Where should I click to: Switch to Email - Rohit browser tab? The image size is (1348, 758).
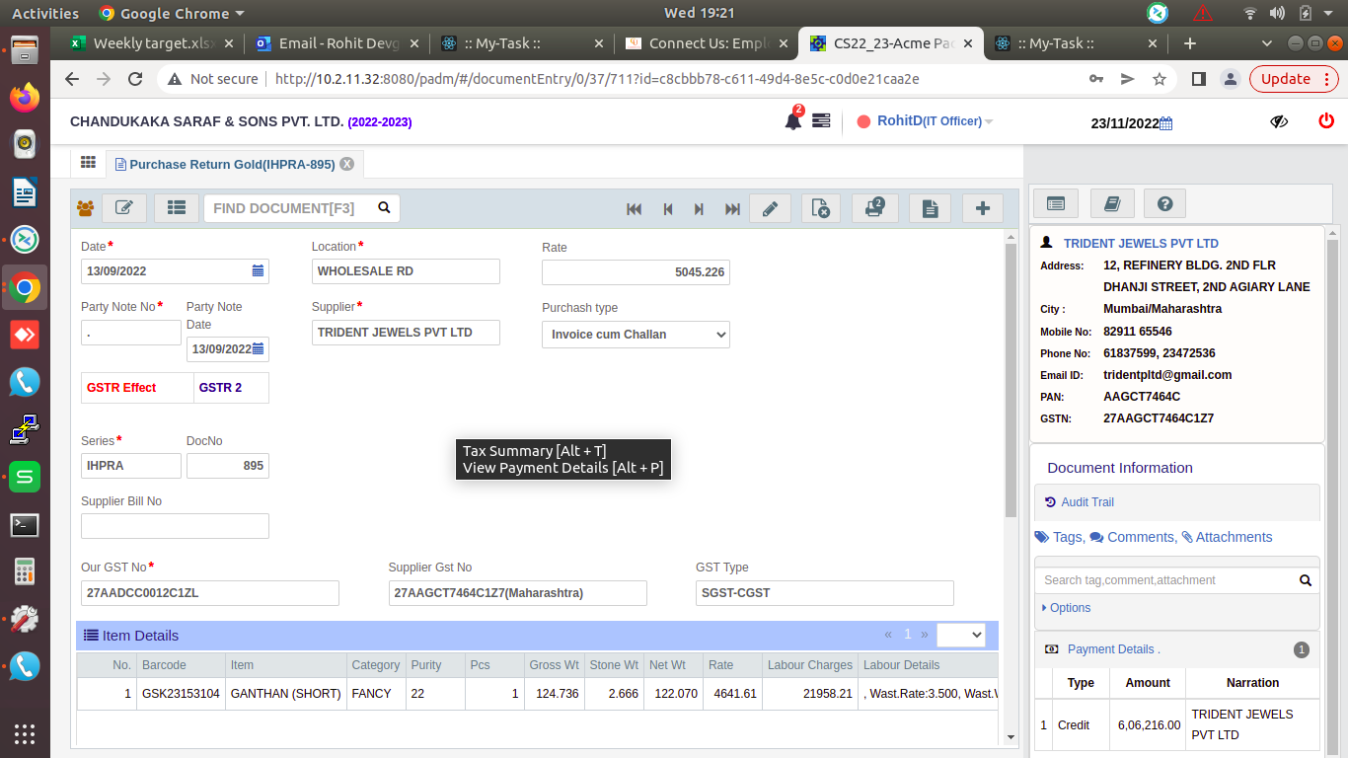pyautogui.click(x=337, y=43)
